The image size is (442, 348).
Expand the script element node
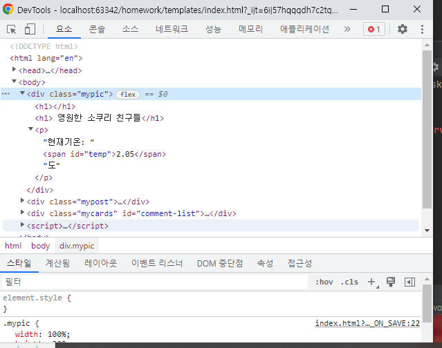[22, 225]
